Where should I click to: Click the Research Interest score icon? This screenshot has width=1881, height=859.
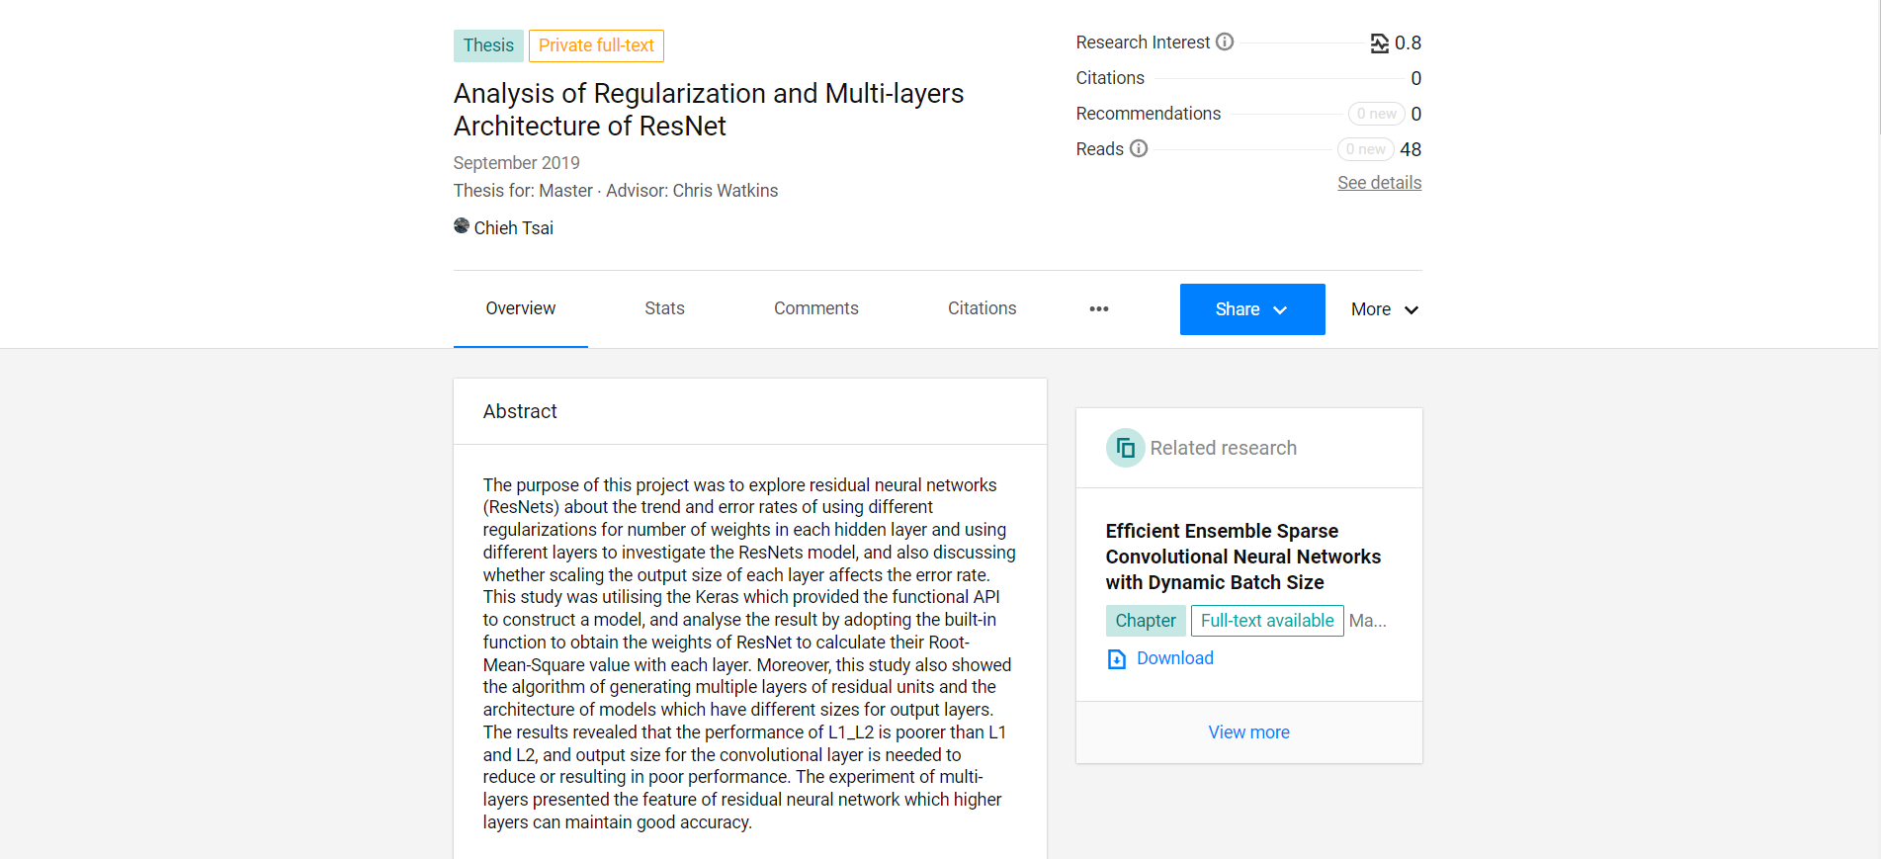1379,43
